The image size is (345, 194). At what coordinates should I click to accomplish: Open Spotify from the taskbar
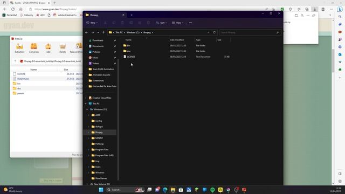212,190
